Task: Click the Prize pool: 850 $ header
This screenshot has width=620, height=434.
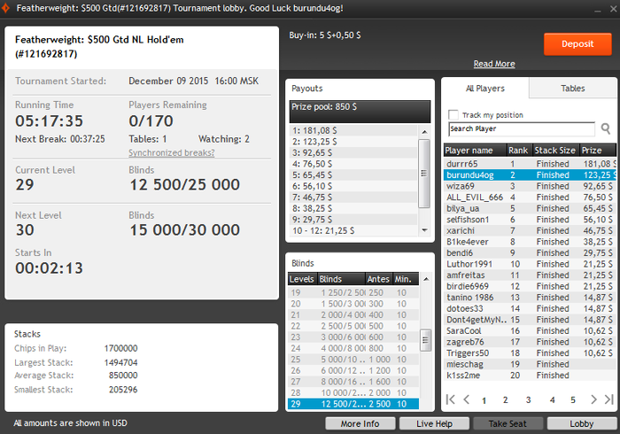Action: pos(360,112)
